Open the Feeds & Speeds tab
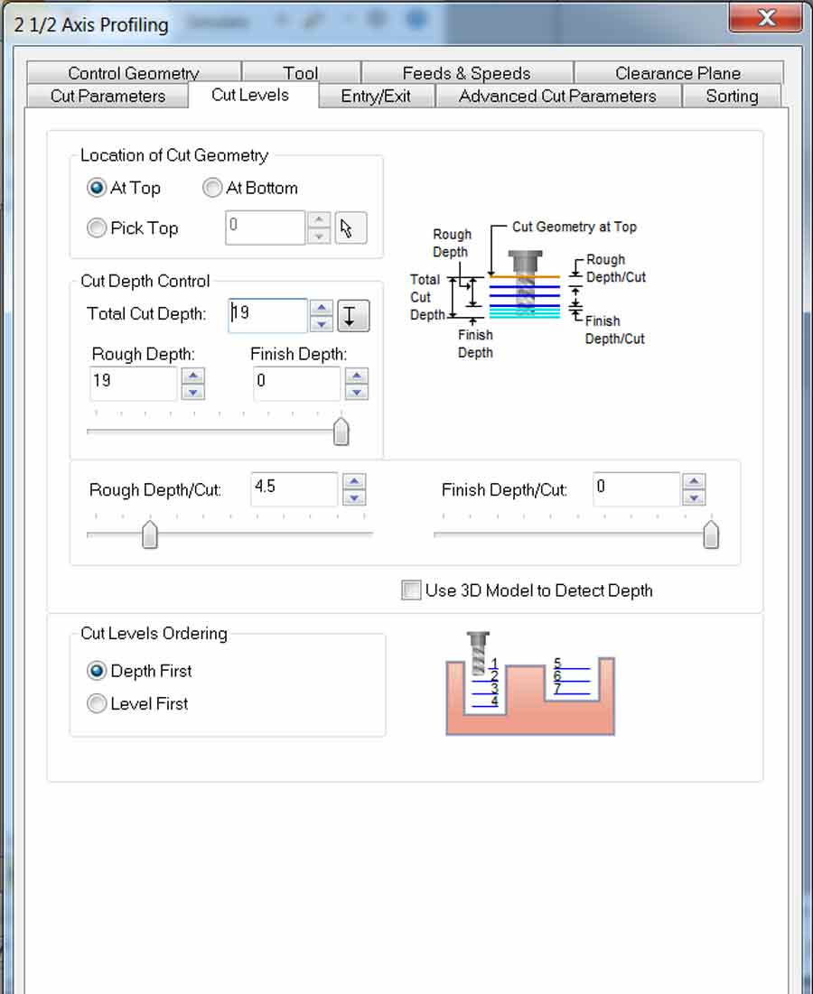The height and width of the screenshot is (994, 813). tap(466, 73)
